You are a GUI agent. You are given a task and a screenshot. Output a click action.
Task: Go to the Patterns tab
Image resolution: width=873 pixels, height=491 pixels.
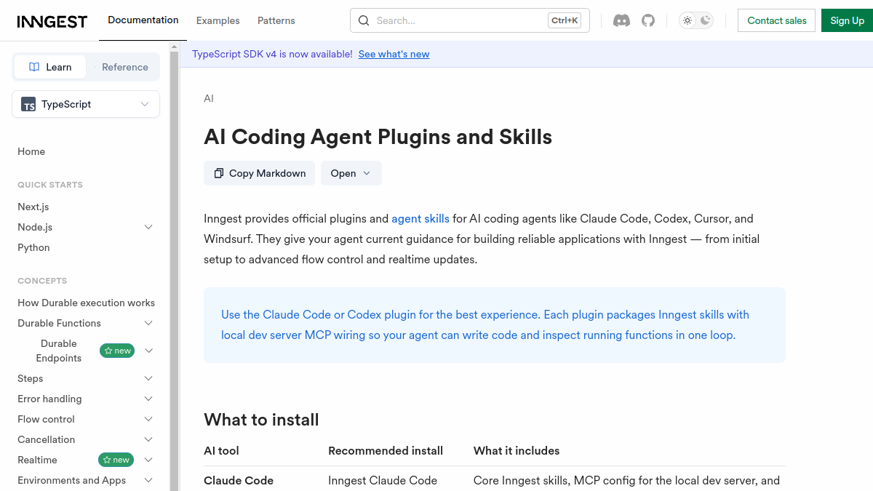pos(276,20)
